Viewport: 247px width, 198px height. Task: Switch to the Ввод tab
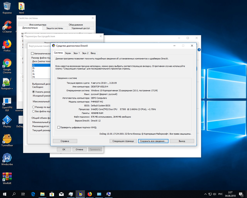click(93, 53)
